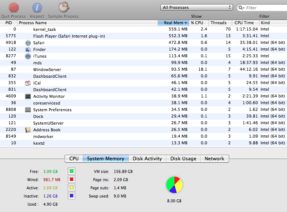Click the 70 threads value for kernel_task
Viewport: 287px width, 212px height.
(228, 29)
